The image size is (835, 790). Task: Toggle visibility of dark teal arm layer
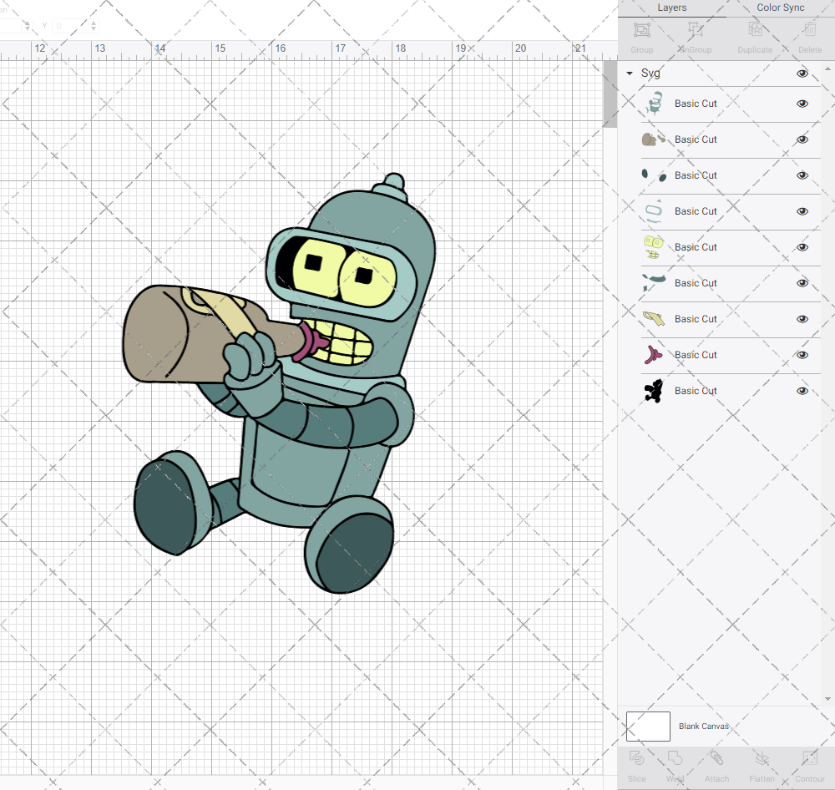(802, 283)
